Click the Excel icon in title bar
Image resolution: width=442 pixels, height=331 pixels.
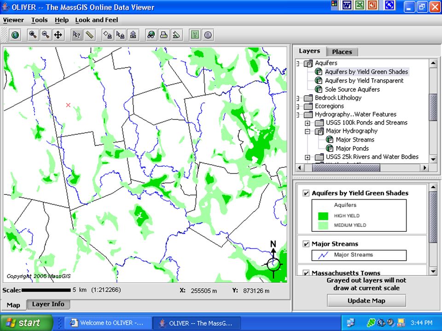[x=360, y=5]
